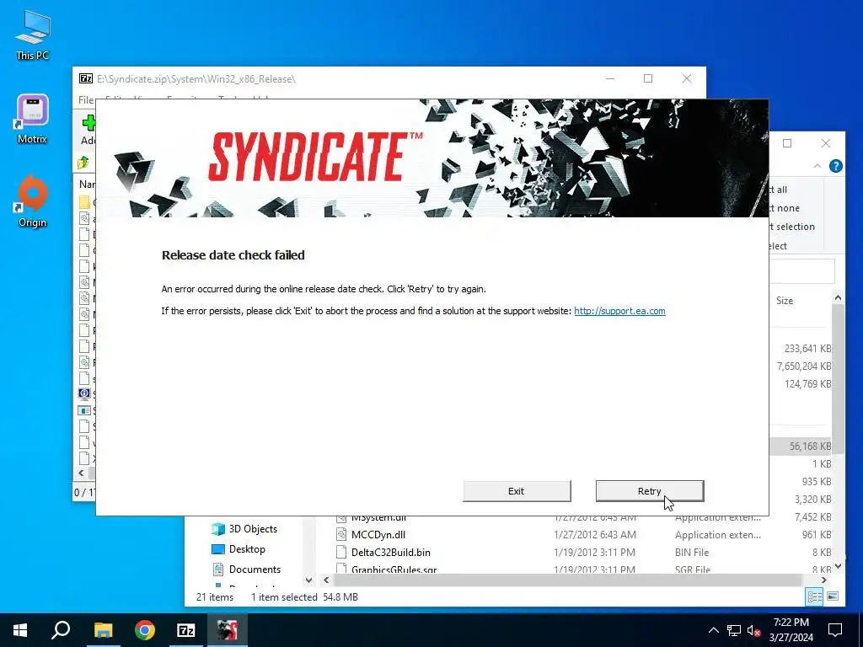863x647 pixels.
Task: Launch the Motrix desktop shortcut
Action: click(33, 119)
